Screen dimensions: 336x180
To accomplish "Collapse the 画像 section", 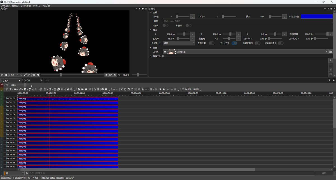I will point(151,48).
